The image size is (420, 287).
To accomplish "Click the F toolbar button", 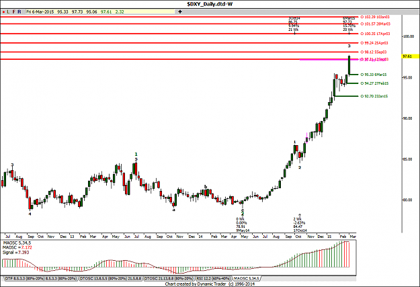I will [x=13, y=12].
